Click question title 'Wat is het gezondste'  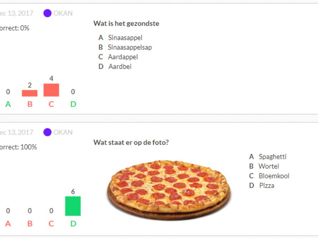pyautogui.click(x=126, y=24)
